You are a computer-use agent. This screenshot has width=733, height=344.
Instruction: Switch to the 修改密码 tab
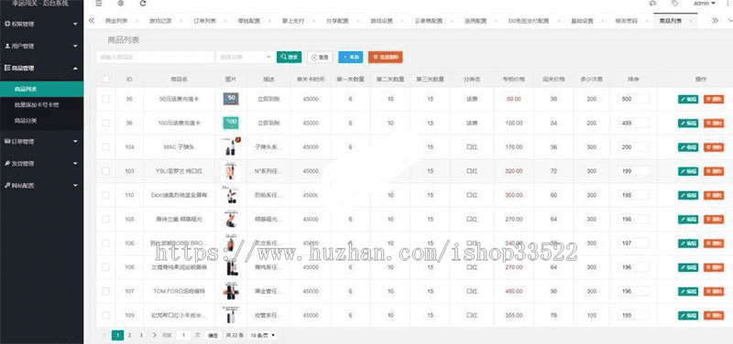(626, 21)
